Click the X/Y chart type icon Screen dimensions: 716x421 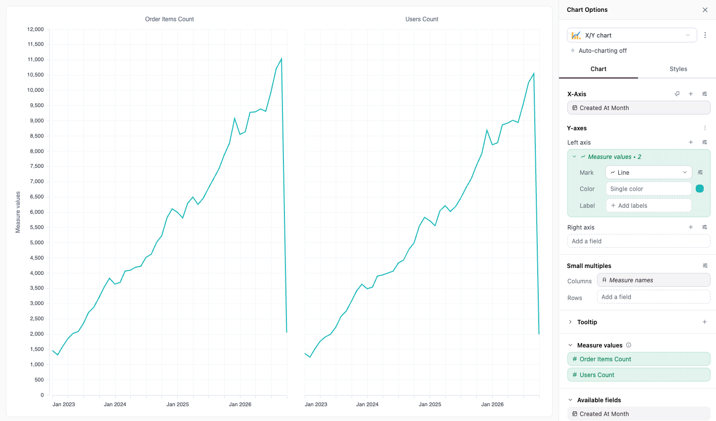[x=576, y=35]
